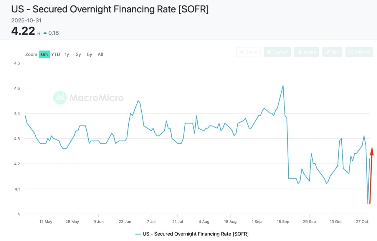Choose the 5y zoom option
The image size is (377, 241).
[89, 54]
